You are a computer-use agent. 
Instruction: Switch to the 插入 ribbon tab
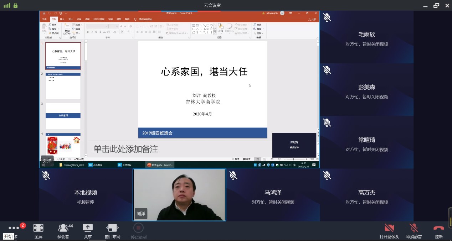coord(62,19)
